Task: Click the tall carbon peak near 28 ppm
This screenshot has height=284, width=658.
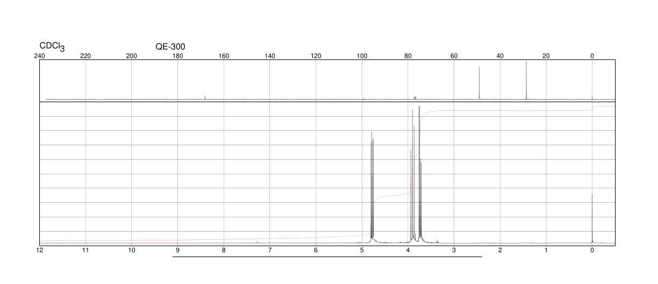Action: tap(526, 80)
